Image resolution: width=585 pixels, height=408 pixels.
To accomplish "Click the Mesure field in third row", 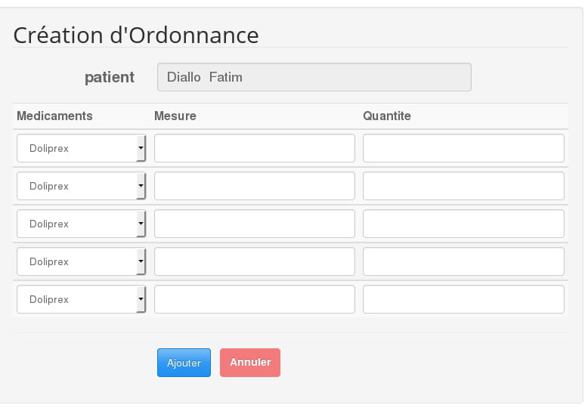I will pos(255,224).
